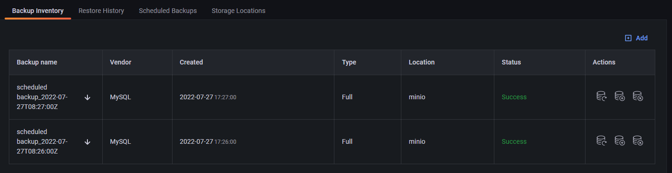Select the Backup Inventory tab
The image size is (672, 173).
point(38,11)
